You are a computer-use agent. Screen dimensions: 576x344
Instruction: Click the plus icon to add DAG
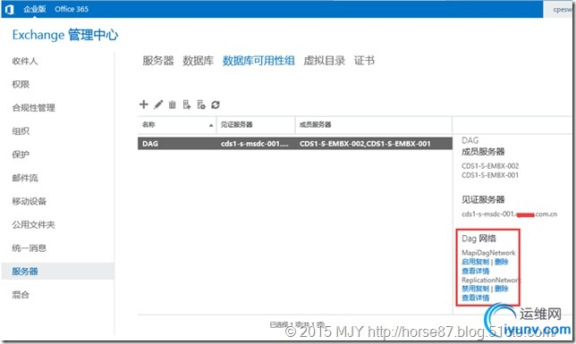(144, 105)
